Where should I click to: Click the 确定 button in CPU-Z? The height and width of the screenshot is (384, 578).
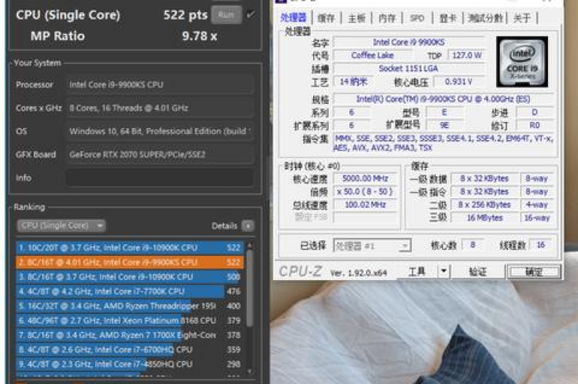534,272
